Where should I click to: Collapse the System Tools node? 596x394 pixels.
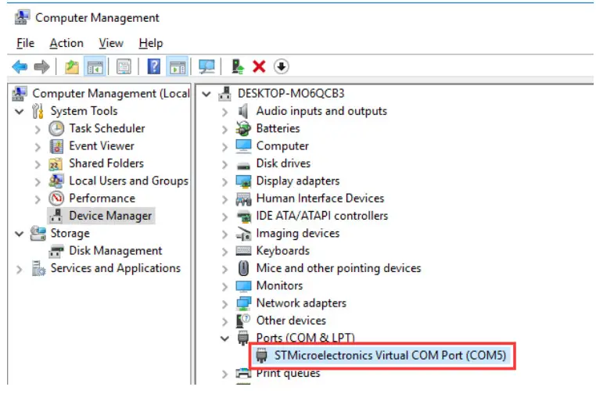(19, 112)
